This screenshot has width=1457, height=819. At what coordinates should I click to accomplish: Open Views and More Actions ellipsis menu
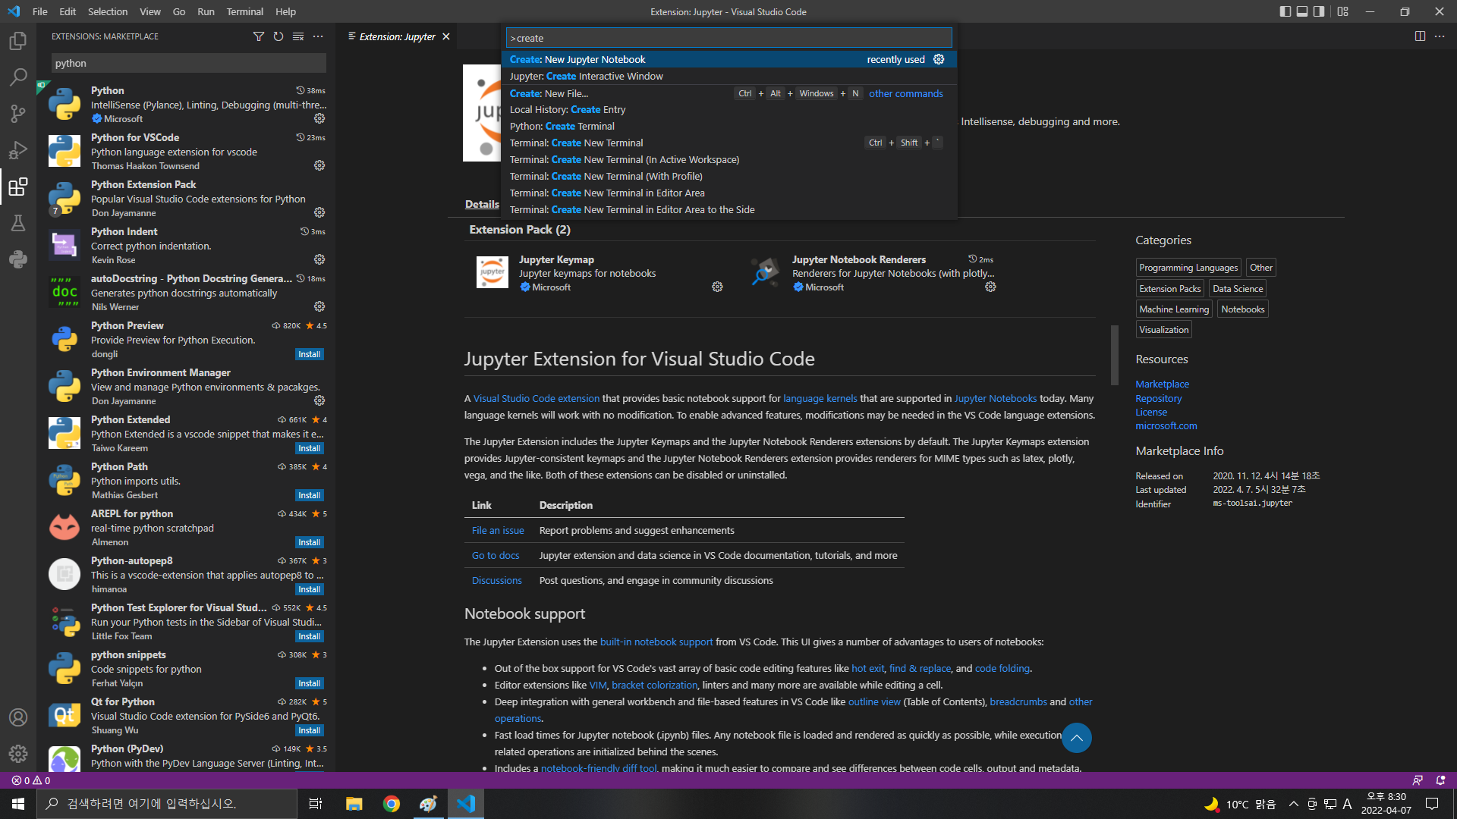pyautogui.click(x=318, y=36)
